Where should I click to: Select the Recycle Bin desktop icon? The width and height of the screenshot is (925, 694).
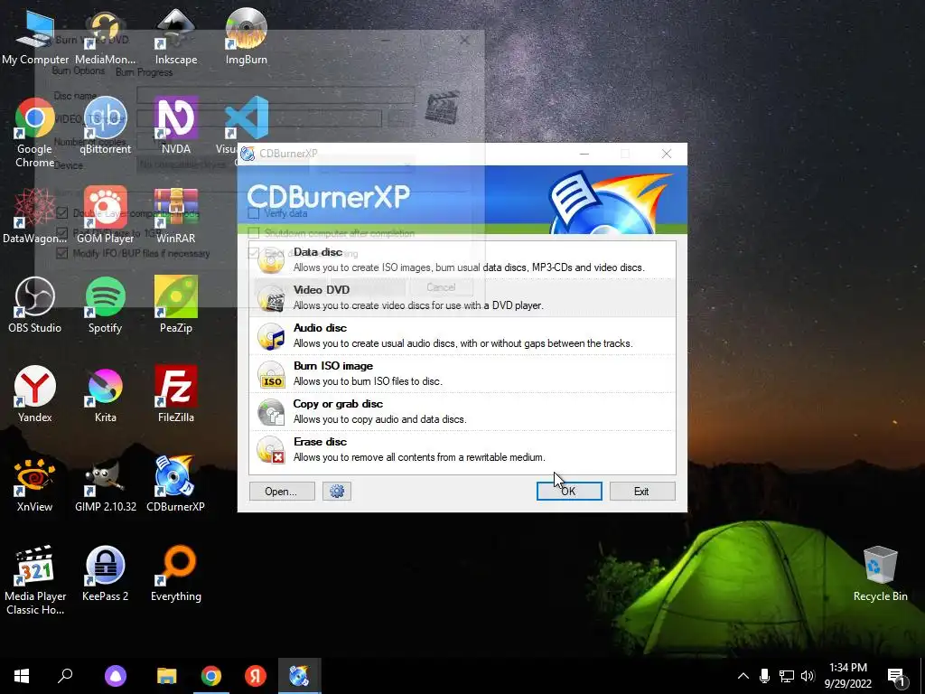click(x=880, y=574)
